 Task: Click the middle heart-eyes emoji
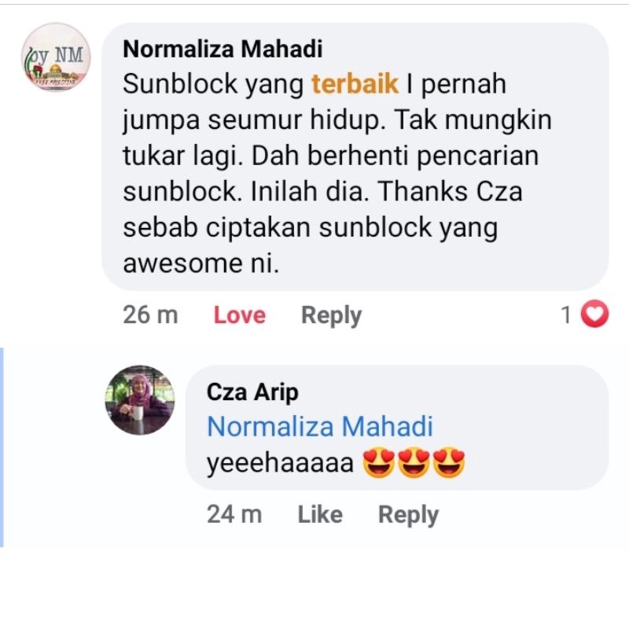pos(414,464)
